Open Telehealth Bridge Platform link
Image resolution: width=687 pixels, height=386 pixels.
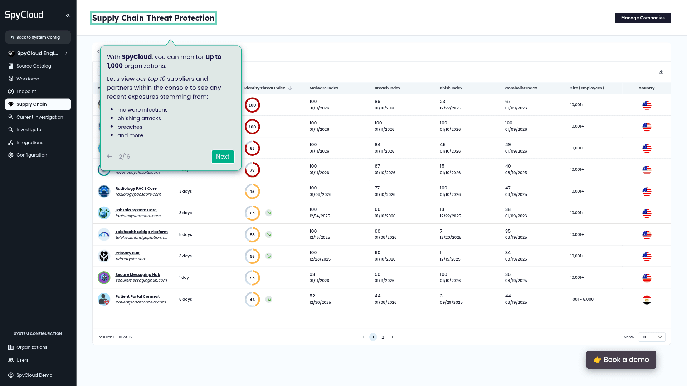pos(141,232)
